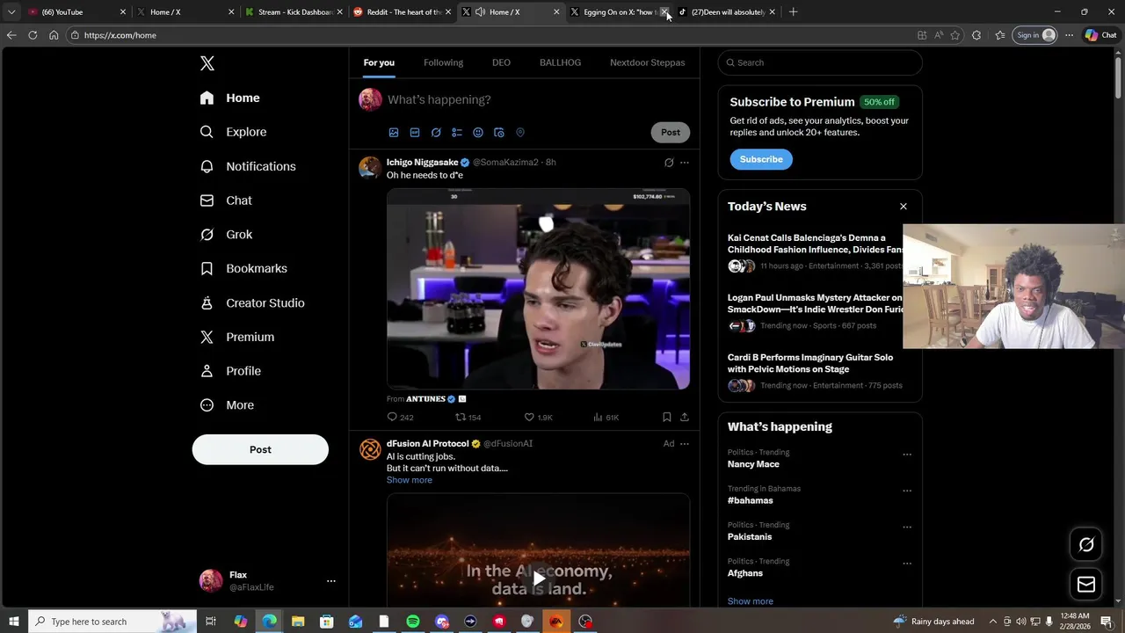The width and height of the screenshot is (1125, 633).
Task: Open a new browser tab
Action: pyautogui.click(x=793, y=11)
